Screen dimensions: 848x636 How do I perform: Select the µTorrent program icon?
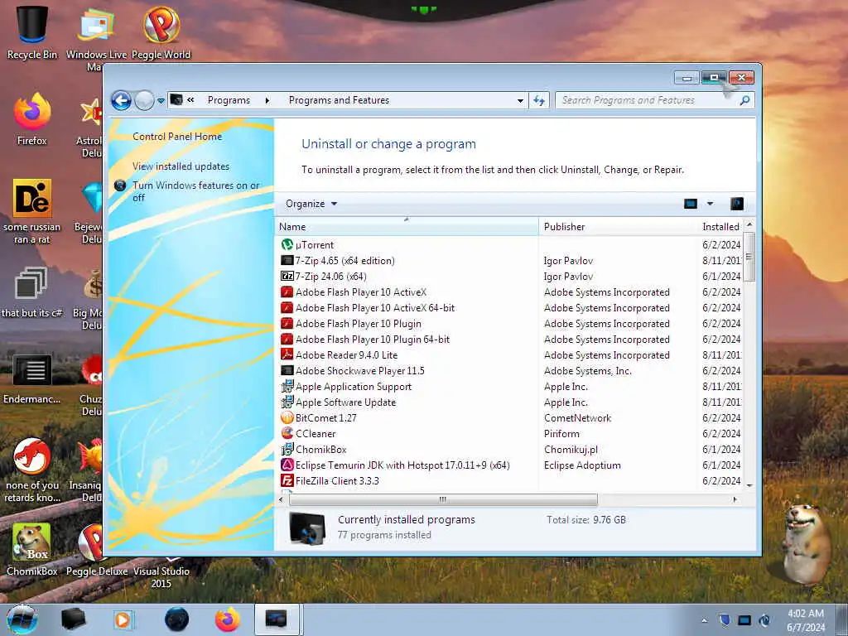(287, 245)
